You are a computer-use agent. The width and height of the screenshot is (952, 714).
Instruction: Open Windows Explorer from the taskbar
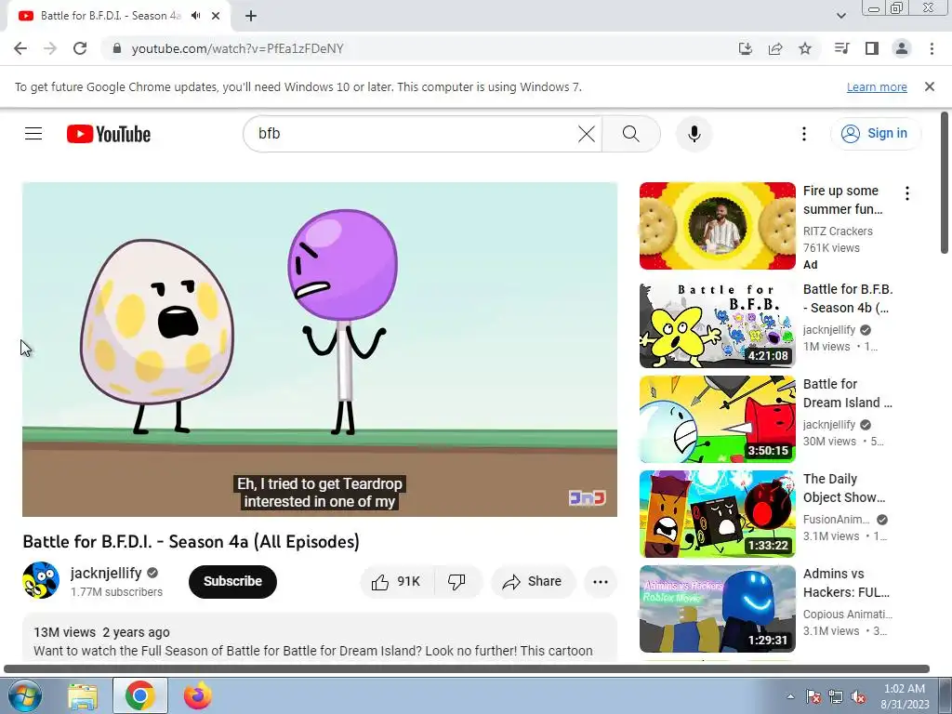coord(83,695)
